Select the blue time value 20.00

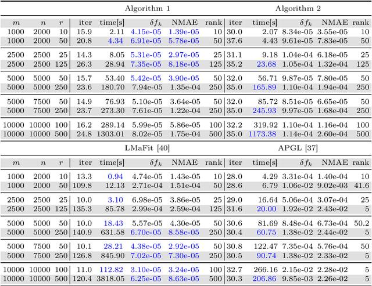point(266,209)
